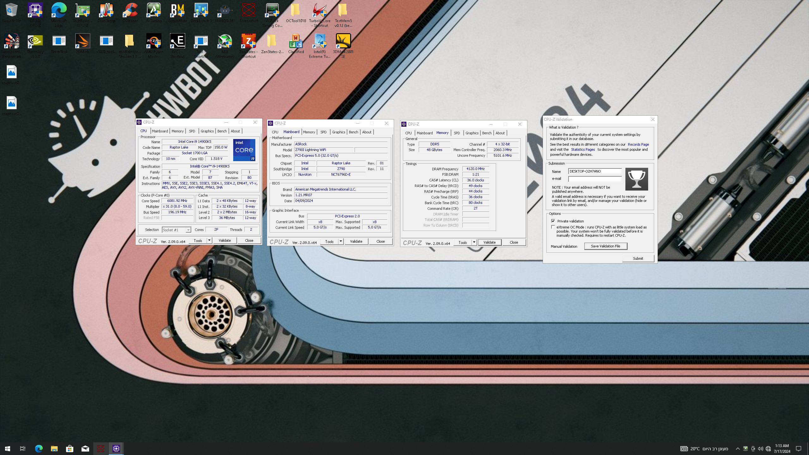Click the intel CORE i9 logo
809x455 pixels.
pos(244,150)
